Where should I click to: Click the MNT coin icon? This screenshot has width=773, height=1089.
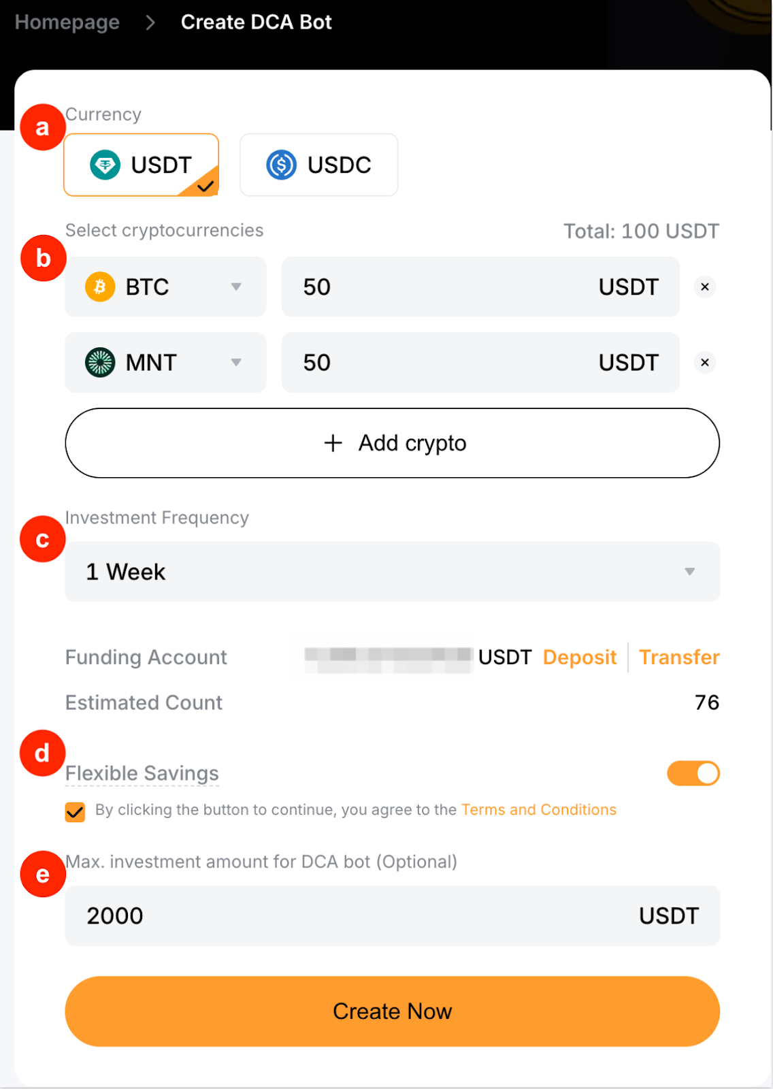pos(100,362)
